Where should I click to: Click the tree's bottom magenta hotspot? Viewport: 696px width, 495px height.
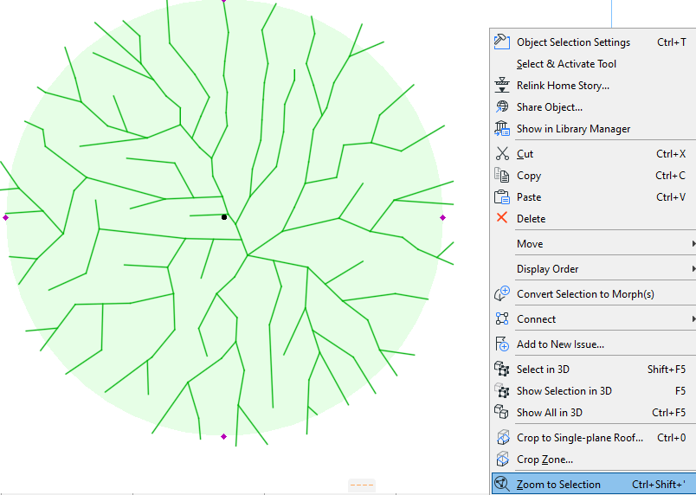(223, 436)
